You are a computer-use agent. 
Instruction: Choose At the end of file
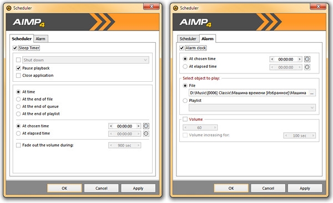point(18,99)
